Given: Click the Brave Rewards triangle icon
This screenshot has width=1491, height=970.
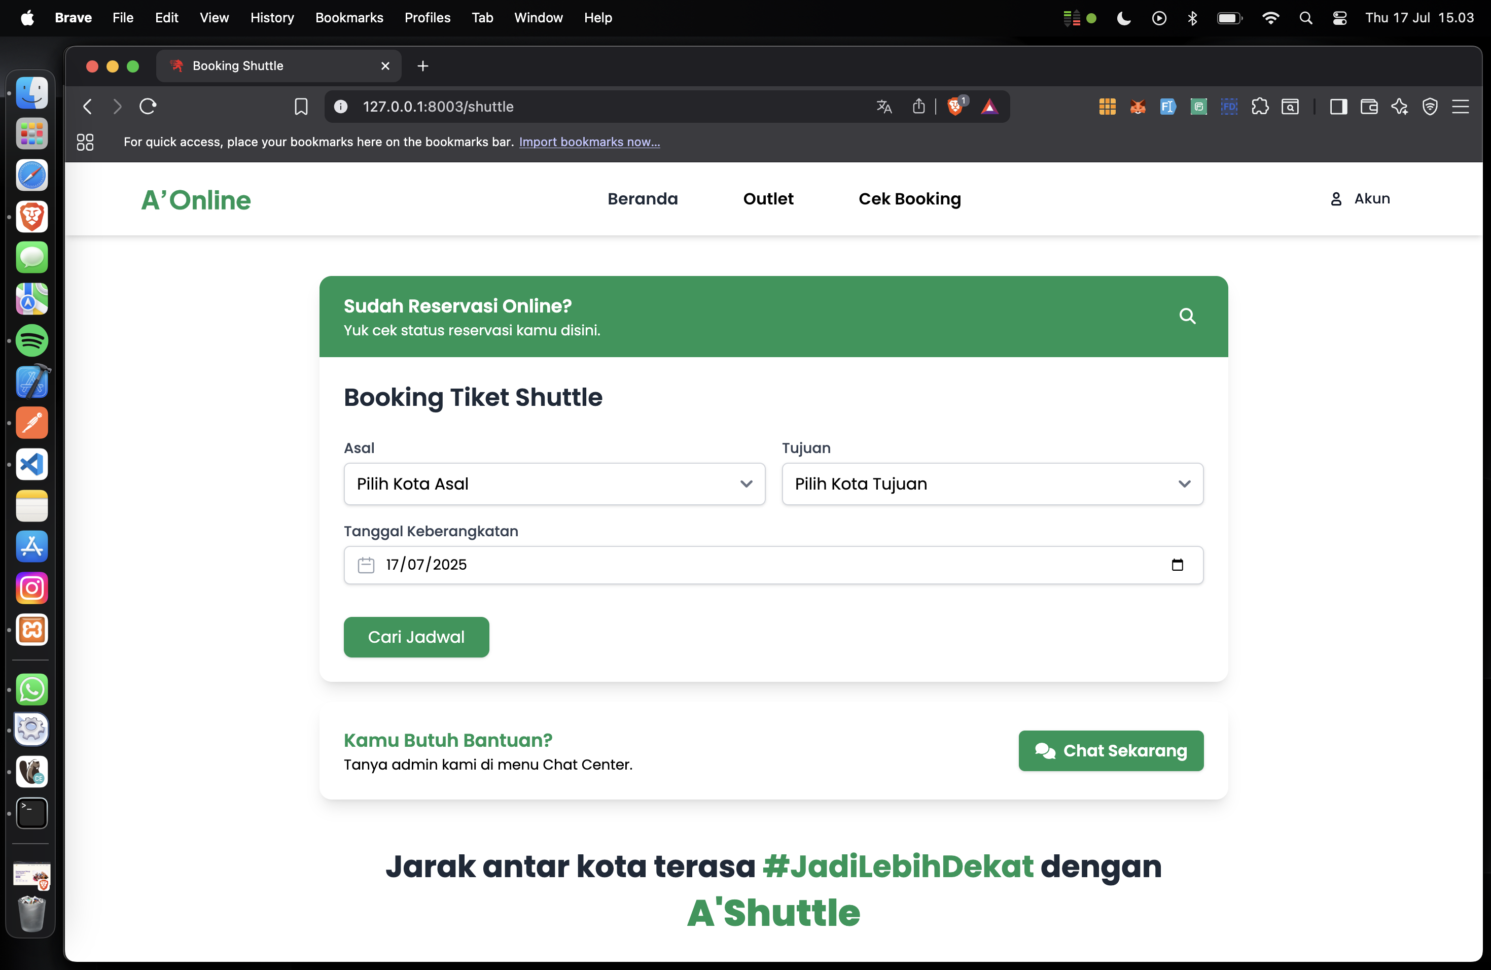Looking at the screenshot, I should 989,107.
